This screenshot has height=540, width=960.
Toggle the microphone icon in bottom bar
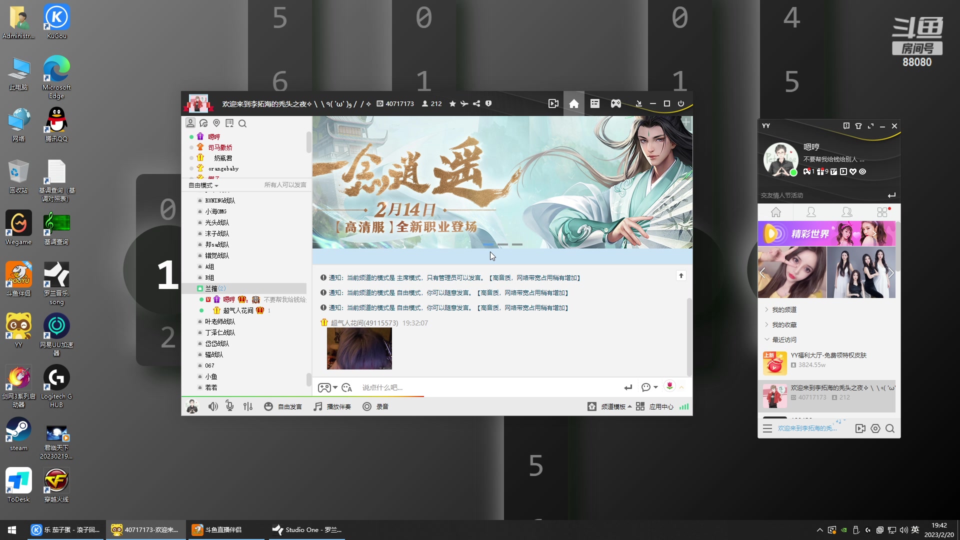pos(229,406)
